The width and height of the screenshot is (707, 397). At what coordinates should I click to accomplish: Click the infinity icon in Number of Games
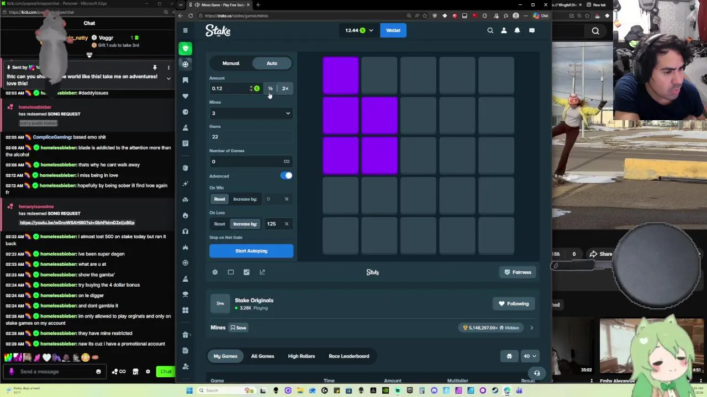coord(286,162)
